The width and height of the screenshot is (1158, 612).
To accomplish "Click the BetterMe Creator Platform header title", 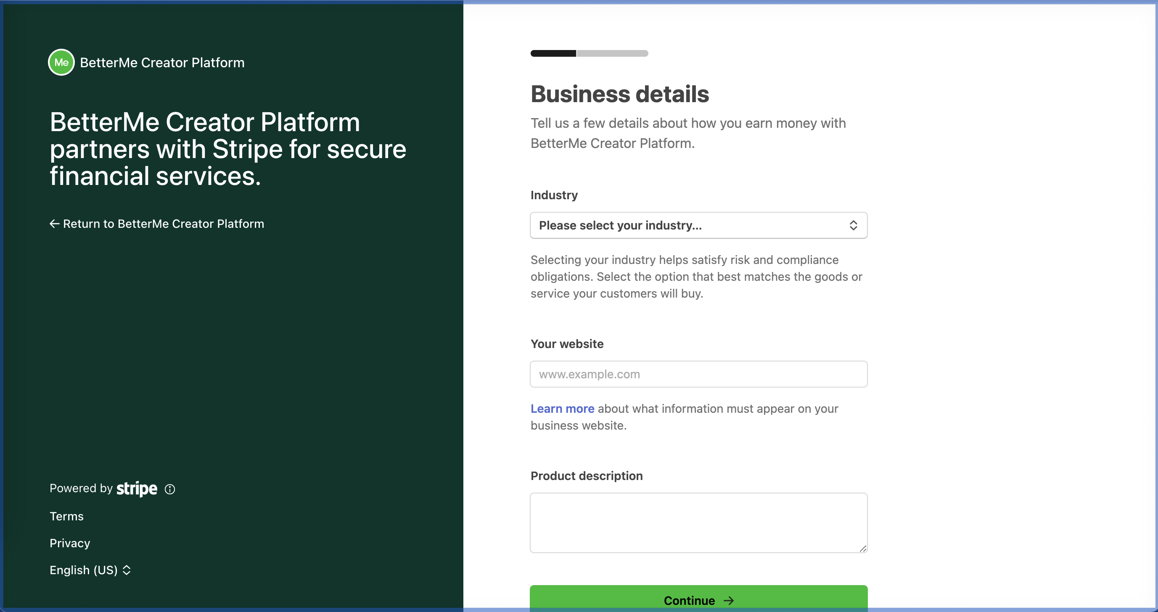I will [x=162, y=63].
